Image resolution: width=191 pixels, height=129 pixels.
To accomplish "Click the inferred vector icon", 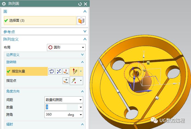I will point(74,71).
